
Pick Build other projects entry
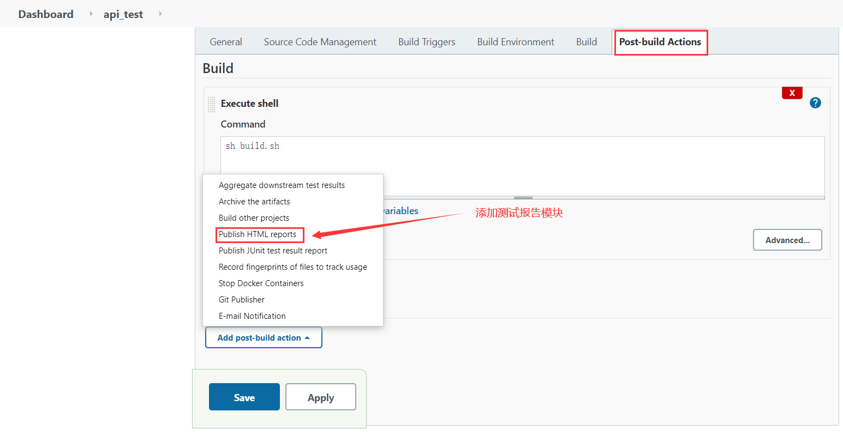tap(254, 218)
